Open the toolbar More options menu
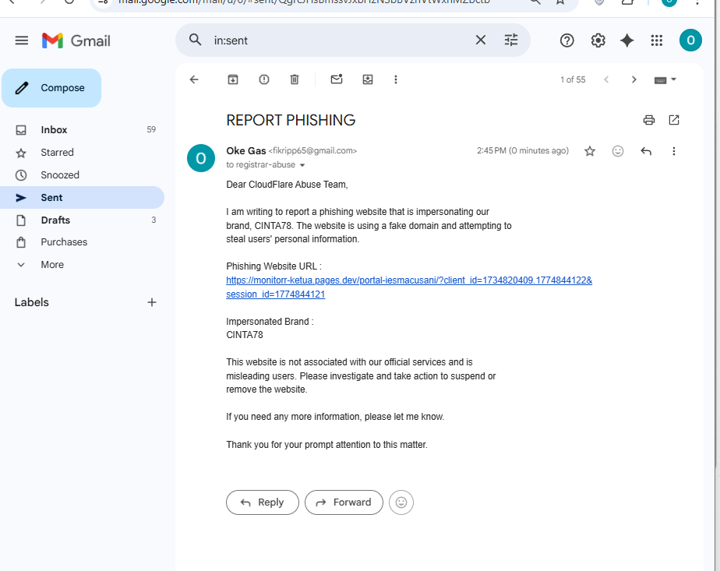Viewport: 720px width, 571px height. pos(395,79)
